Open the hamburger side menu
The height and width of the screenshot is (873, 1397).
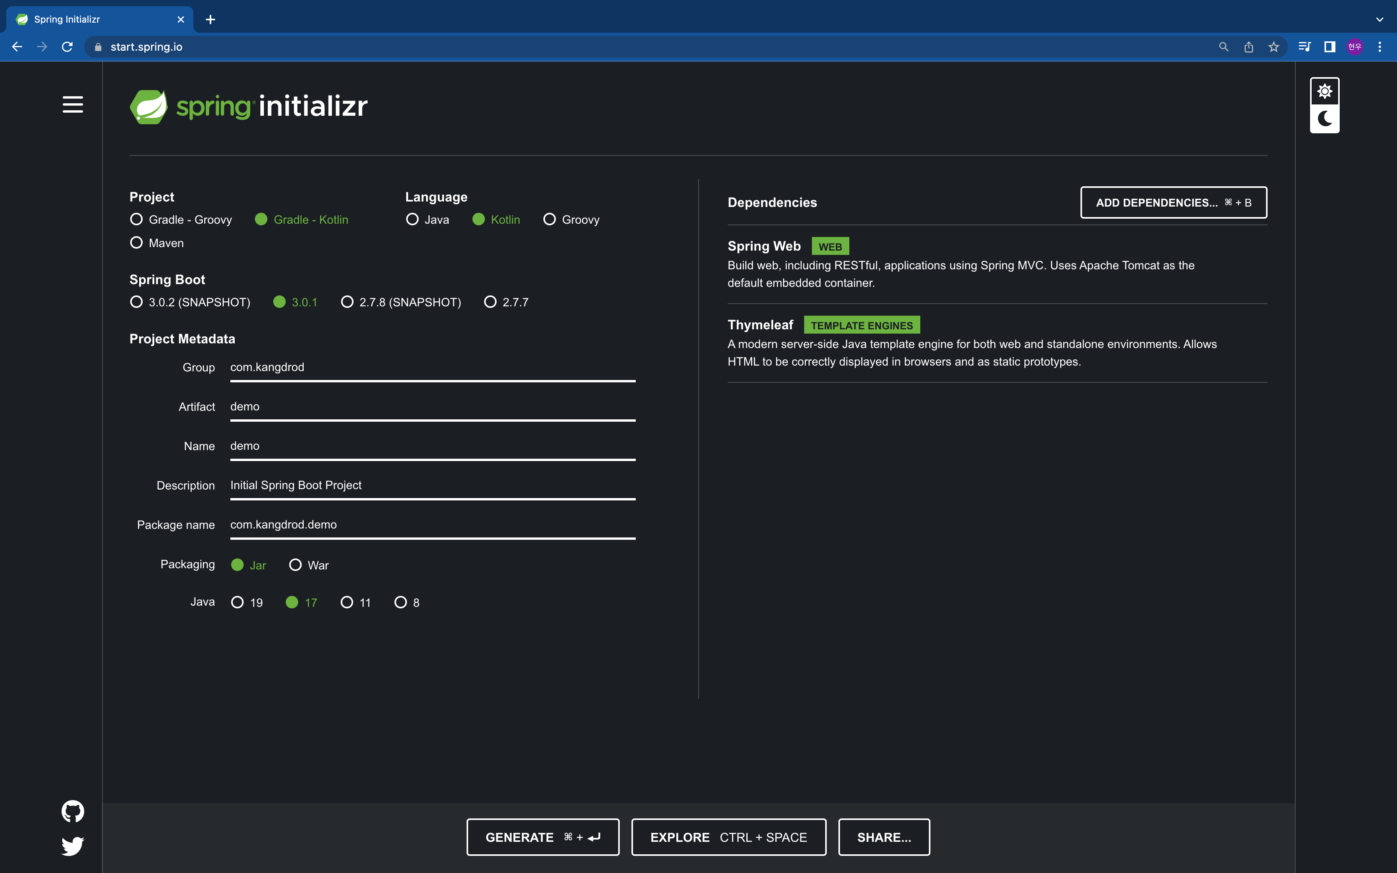(x=73, y=104)
